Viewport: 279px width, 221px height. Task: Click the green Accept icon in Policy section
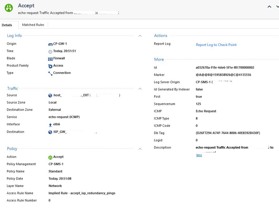50,157
